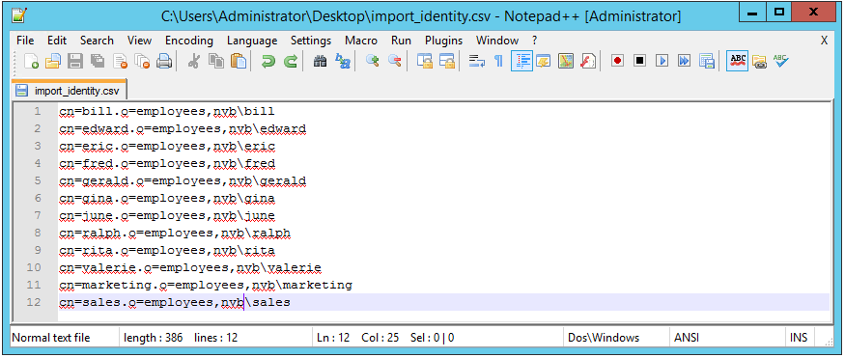The width and height of the screenshot is (845, 358).
Task: Open the Language menu
Action: (252, 41)
